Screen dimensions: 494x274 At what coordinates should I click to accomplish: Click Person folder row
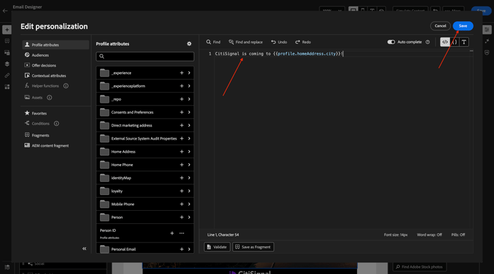pyautogui.click(x=145, y=217)
